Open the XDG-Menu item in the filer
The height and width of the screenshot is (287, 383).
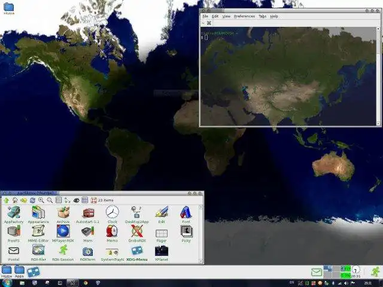[x=137, y=254]
